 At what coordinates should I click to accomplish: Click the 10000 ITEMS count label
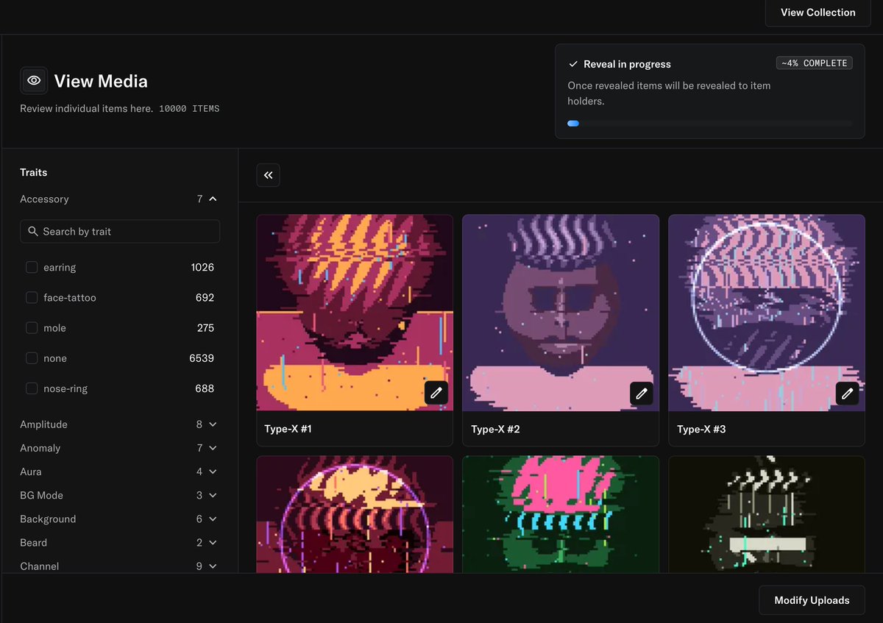[x=189, y=108]
